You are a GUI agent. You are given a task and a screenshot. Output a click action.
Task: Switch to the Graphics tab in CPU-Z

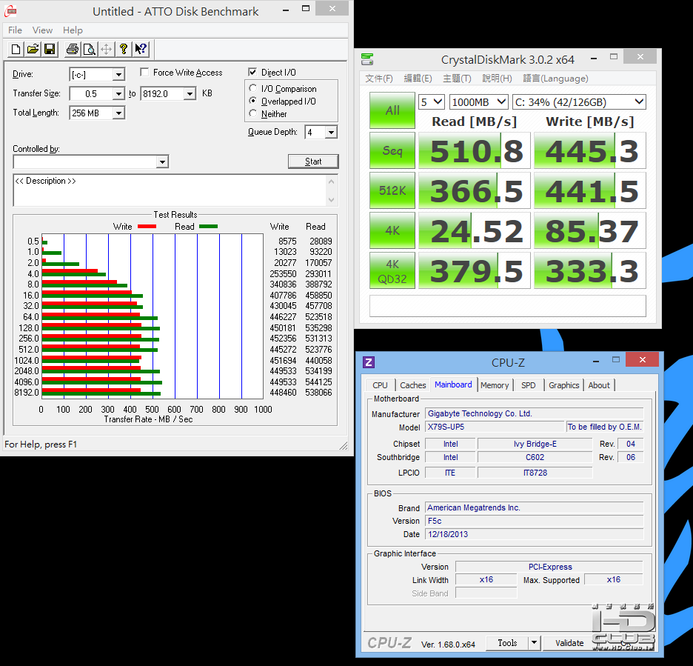[564, 385]
